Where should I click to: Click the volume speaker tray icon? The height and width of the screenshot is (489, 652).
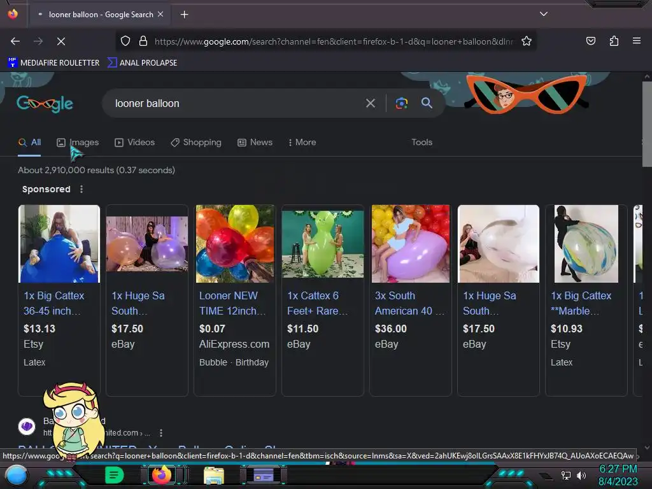[x=581, y=475]
